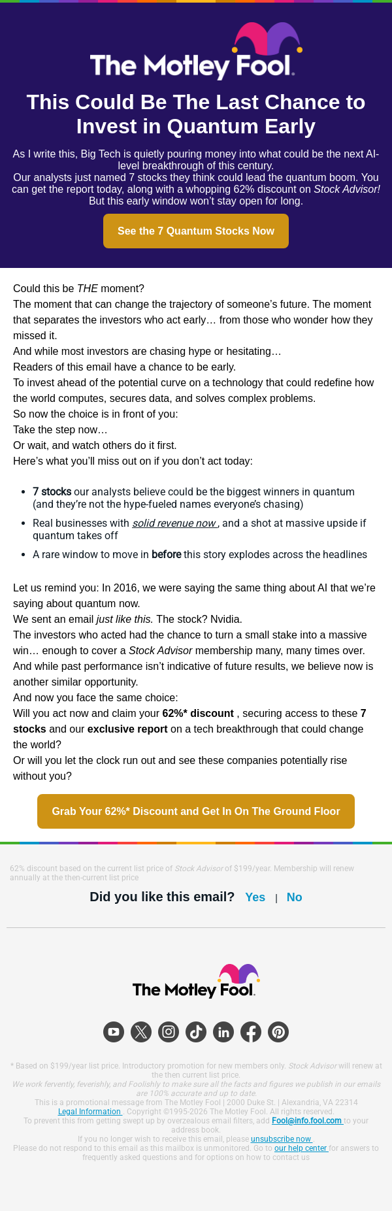Click the LinkedIn icon in footer
This screenshot has height=1211, width=392.
223,1032
